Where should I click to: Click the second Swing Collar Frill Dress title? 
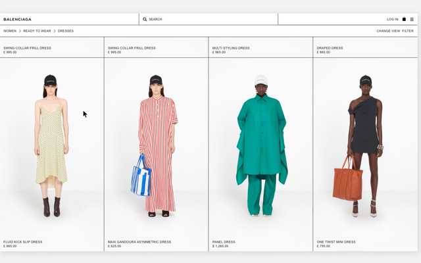click(132, 48)
